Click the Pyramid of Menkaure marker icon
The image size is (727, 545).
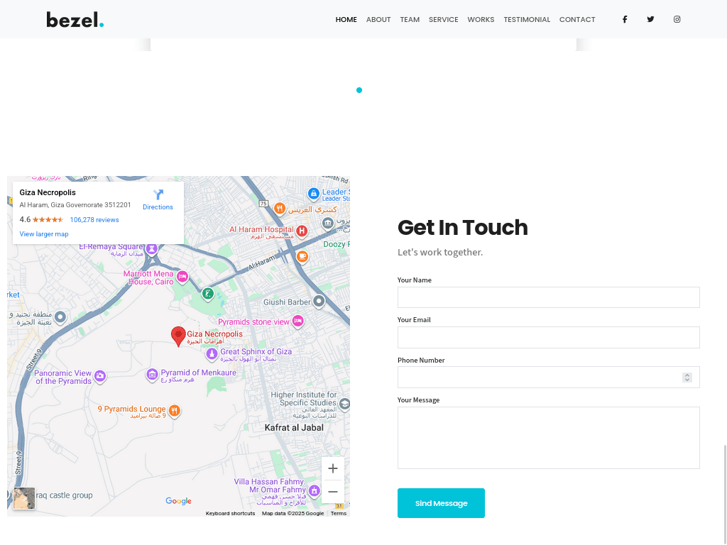152,375
